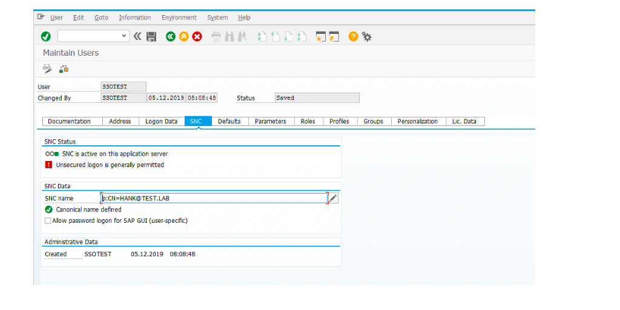The height and width of the screenshot is (310, 620).
Task: Click the 'Unsecured logon is generally permitted' text
Action: (110, 165)
